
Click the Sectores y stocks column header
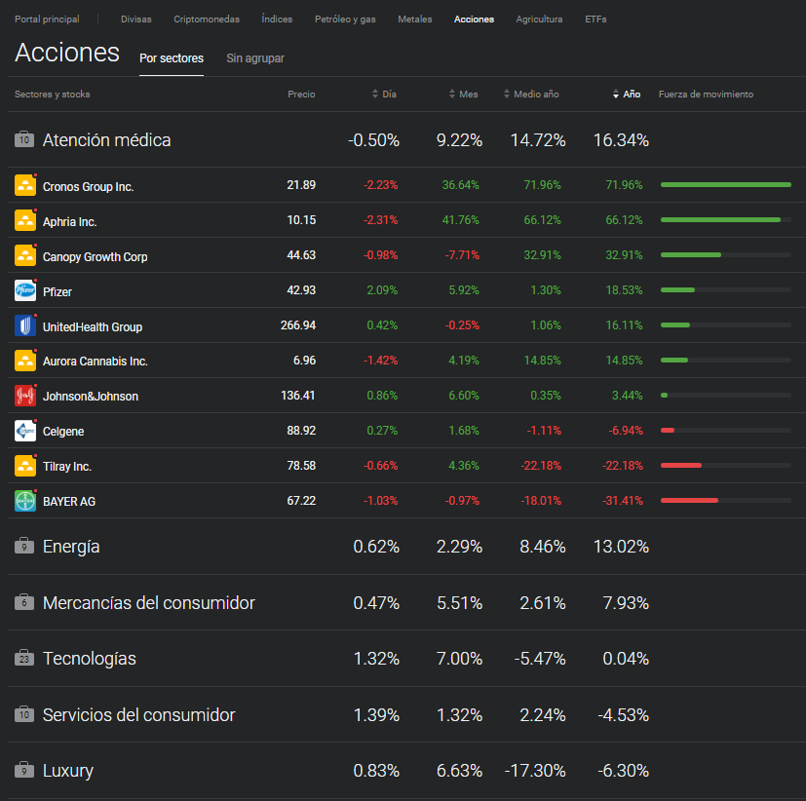(53, 94)
